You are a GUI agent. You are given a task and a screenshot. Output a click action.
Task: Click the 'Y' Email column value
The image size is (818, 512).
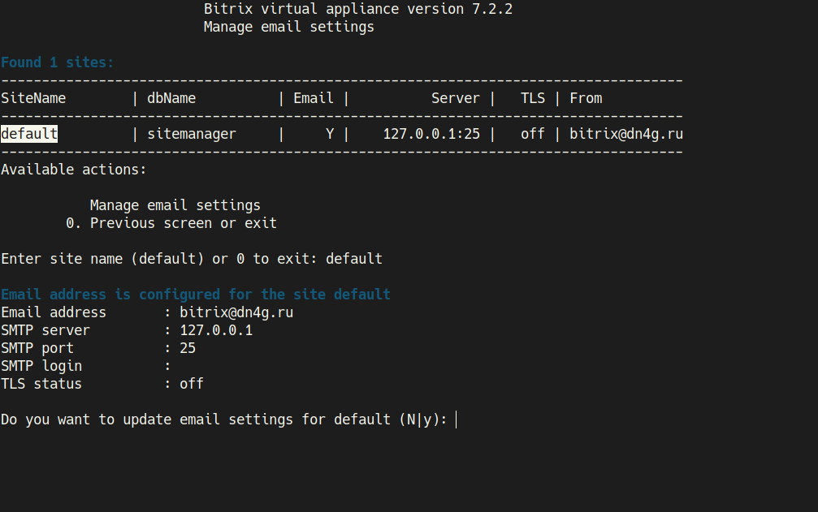click(x=330, y=134)
